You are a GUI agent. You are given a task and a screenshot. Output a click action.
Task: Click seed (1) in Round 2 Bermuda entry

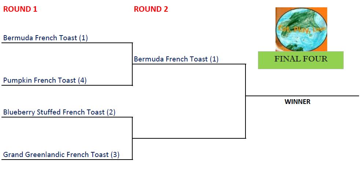[214, 59]
